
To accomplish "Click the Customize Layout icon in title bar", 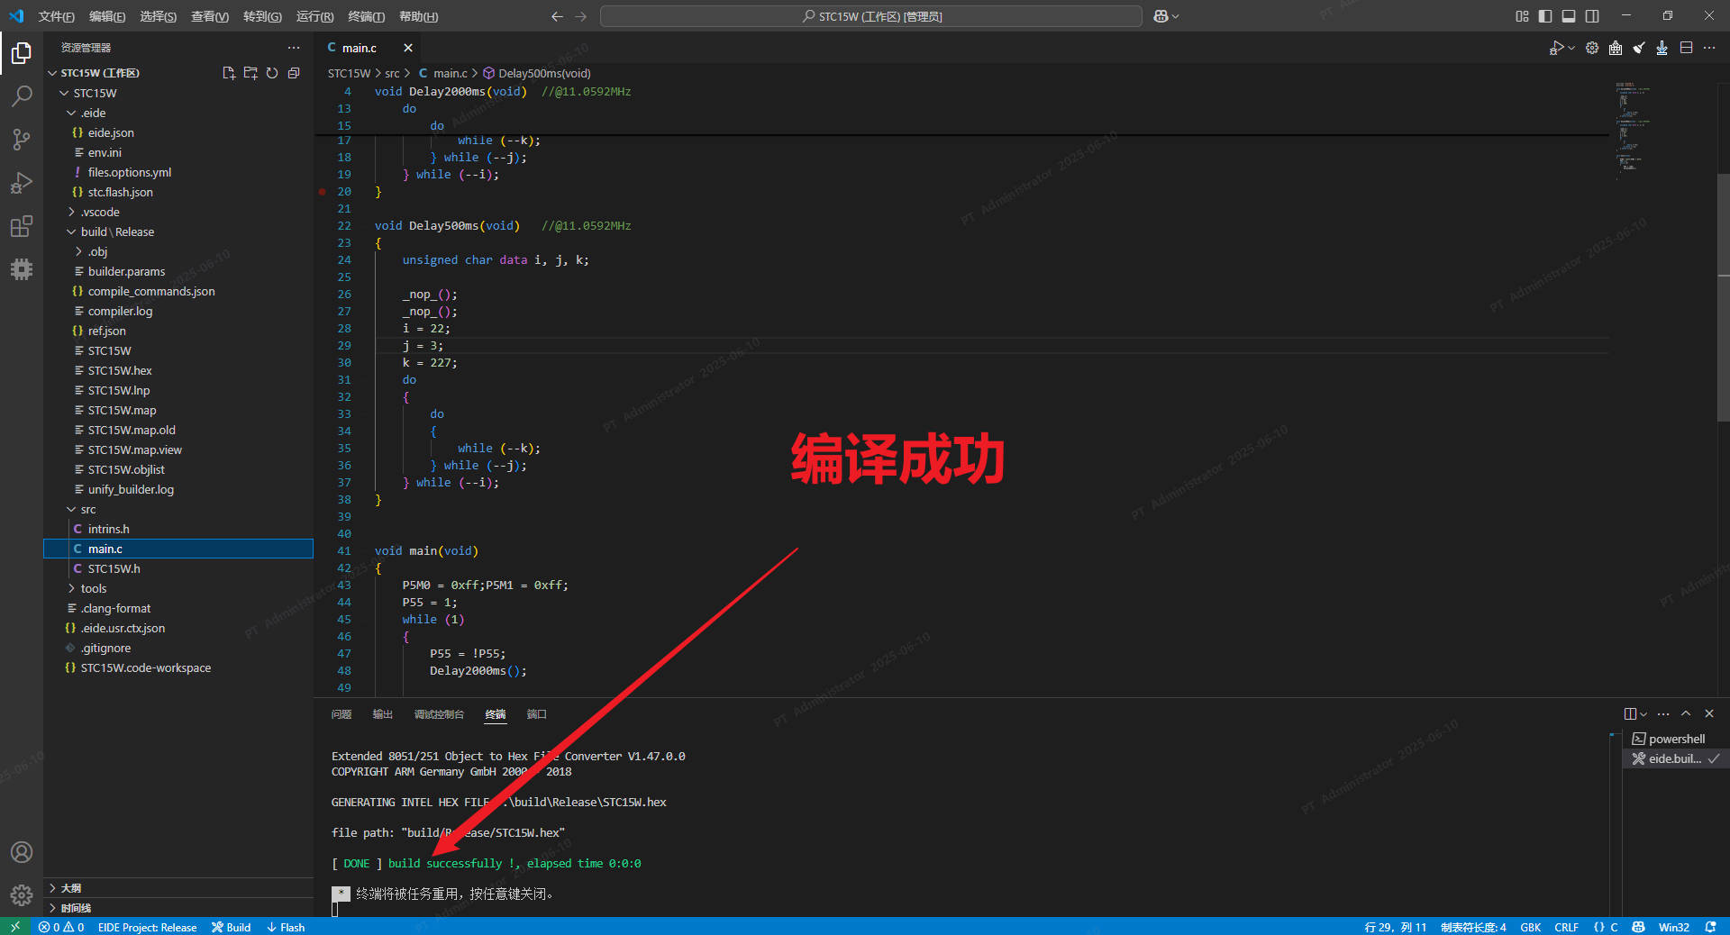I will click(1522, 16).
